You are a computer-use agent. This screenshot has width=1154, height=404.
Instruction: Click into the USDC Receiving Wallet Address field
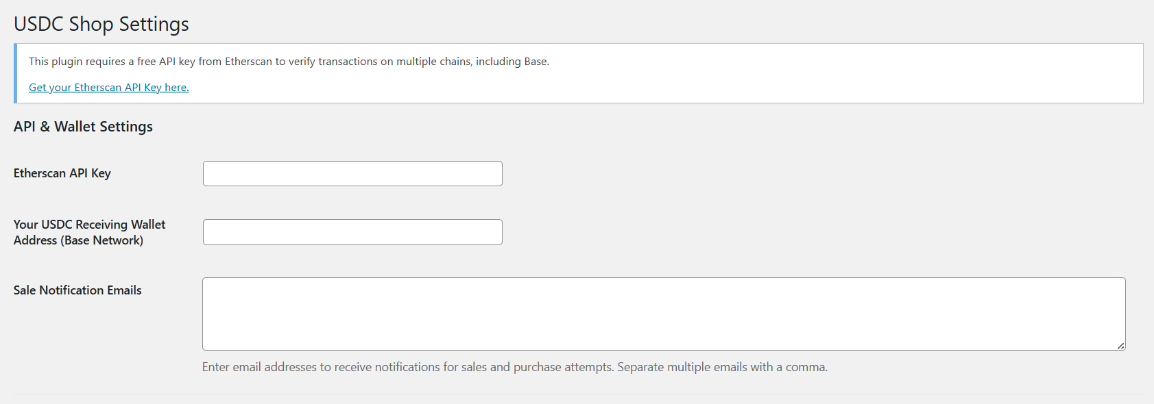(352, 232)
